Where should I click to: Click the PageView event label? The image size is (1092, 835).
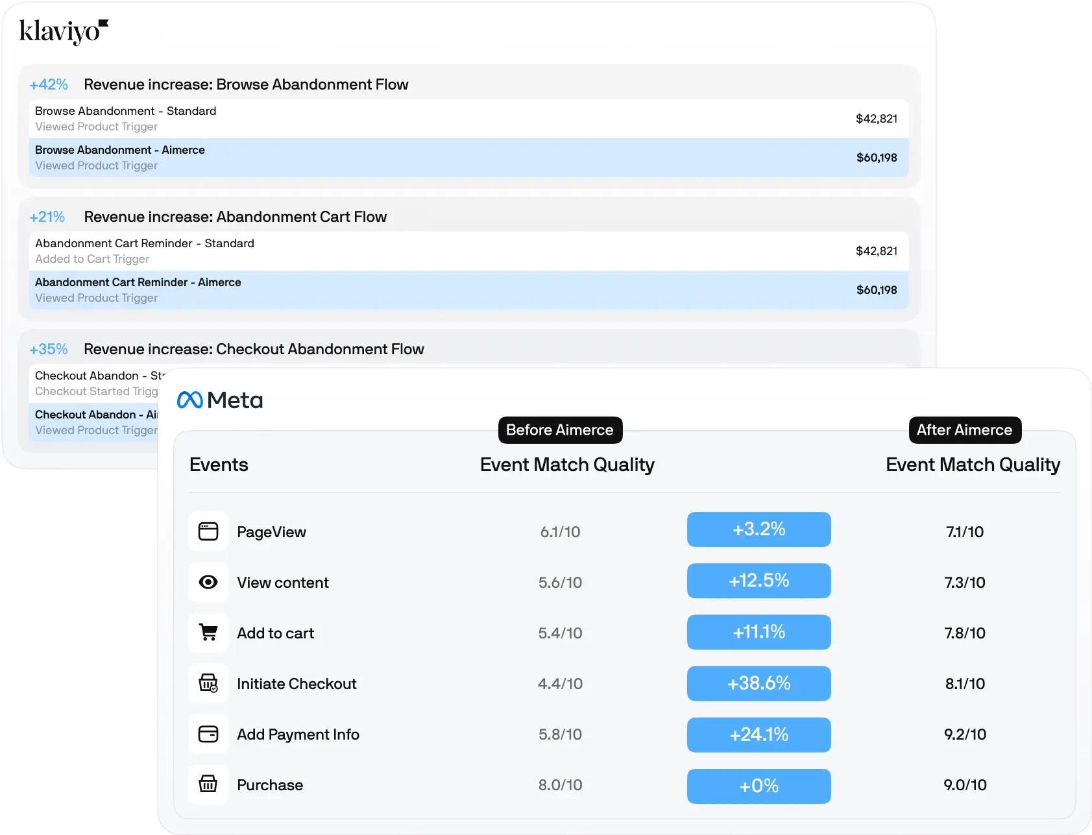point(271,532)
